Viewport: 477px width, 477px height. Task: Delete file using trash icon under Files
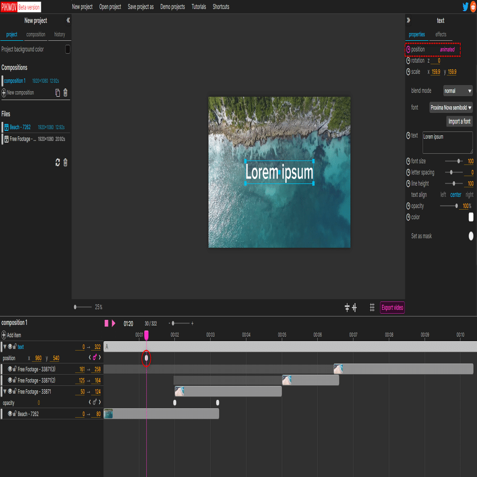pyautogui.click(x=65, y=162)
